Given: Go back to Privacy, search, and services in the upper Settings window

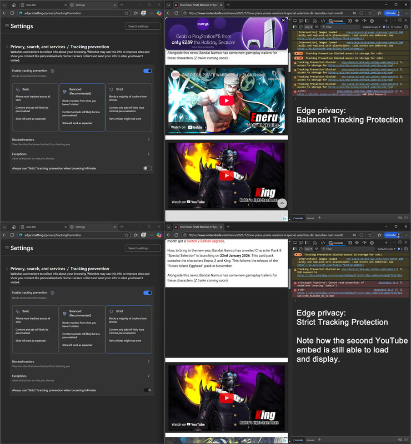Looking at the screenshot, I should 38,47.
